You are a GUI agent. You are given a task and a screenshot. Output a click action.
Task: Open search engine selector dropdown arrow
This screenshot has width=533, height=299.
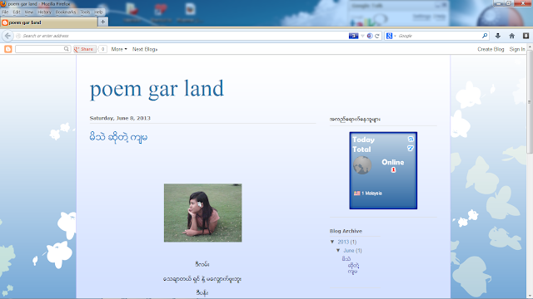point(395,36)
